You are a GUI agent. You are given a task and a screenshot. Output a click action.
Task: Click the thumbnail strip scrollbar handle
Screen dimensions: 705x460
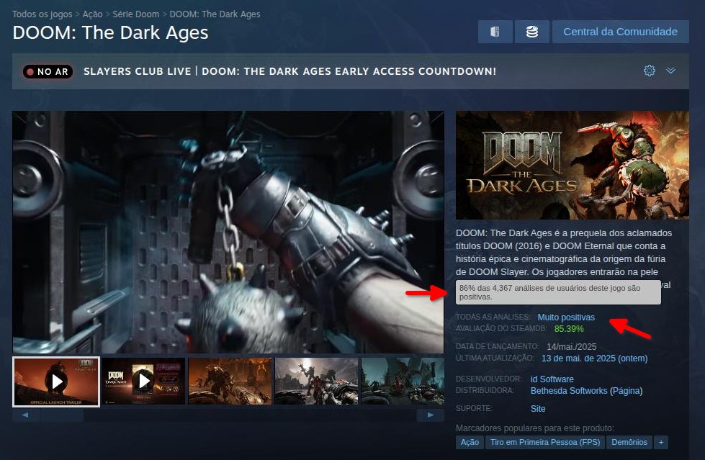62,415
